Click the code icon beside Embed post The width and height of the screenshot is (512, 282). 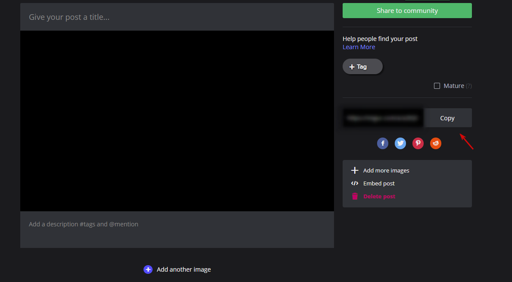click(355, 183)
